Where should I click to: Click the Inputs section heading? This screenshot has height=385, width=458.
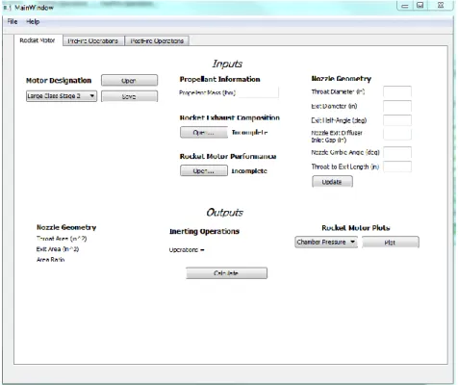[x=227, y=64]
